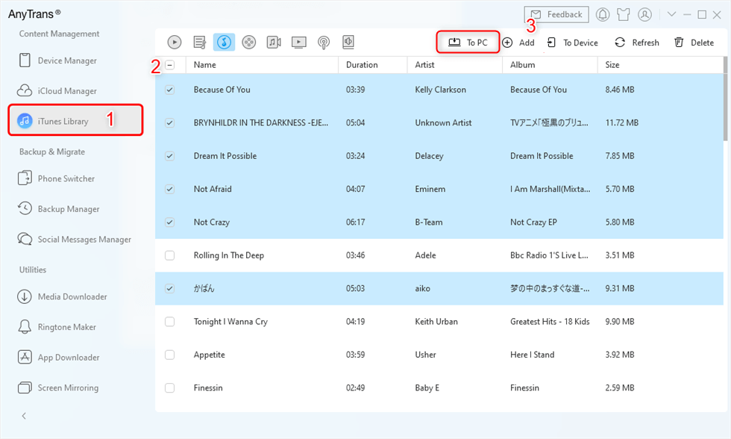Image resolution: width=731 pixels, height=439 pixels.
Task: Uncheck the Because Of You song
Action: coord(170,90)
